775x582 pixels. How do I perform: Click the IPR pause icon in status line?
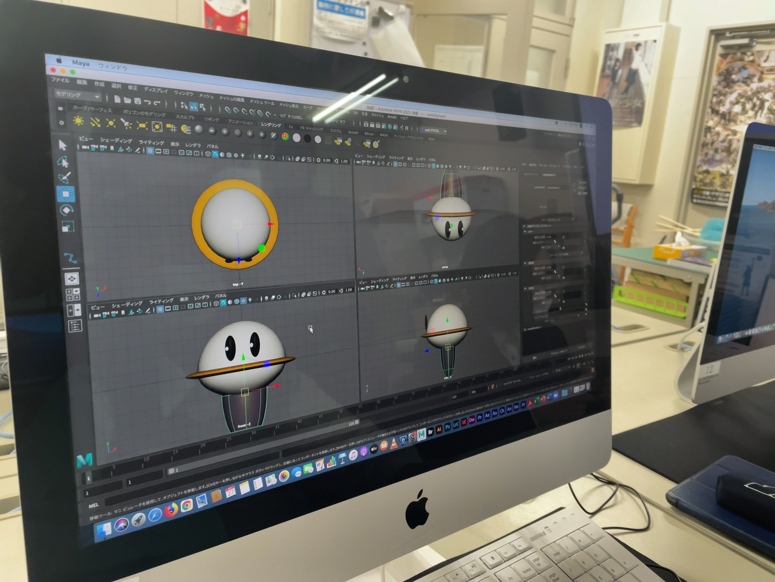[407, 128]
